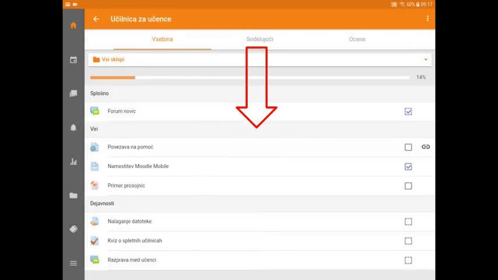The height and width of the screenshot is (280, 498).
Task: Click the course progress bar
Action: tap(250, 78)
